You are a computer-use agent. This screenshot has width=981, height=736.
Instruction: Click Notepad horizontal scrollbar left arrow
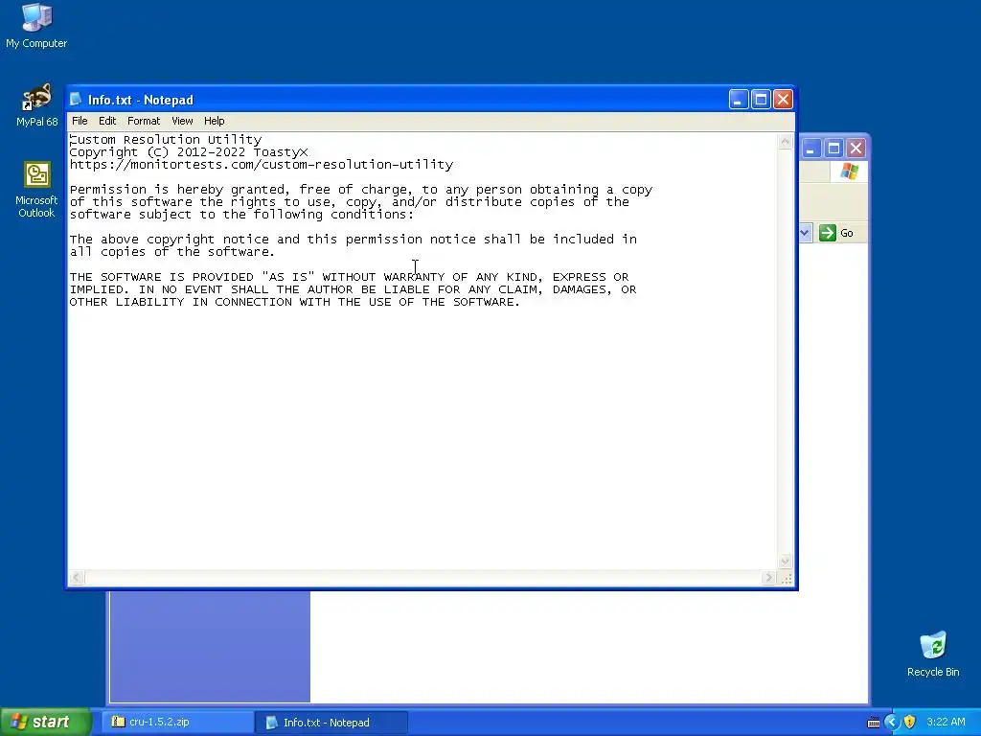[77, 578]
